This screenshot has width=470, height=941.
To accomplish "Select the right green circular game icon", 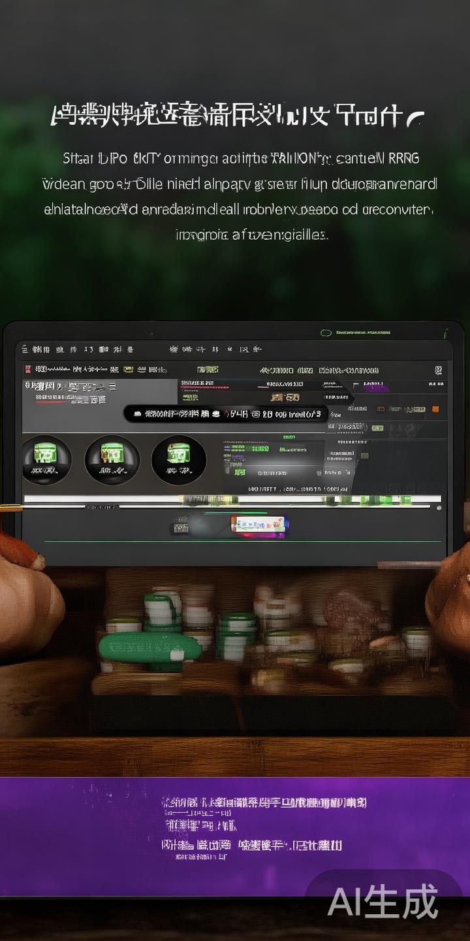I will point(178,460).
